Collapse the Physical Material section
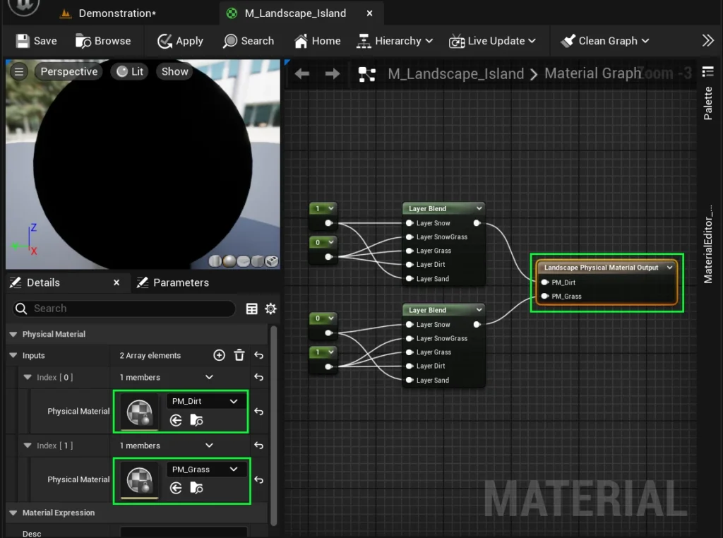The image size is (723, 538). [x=12, y=334]
